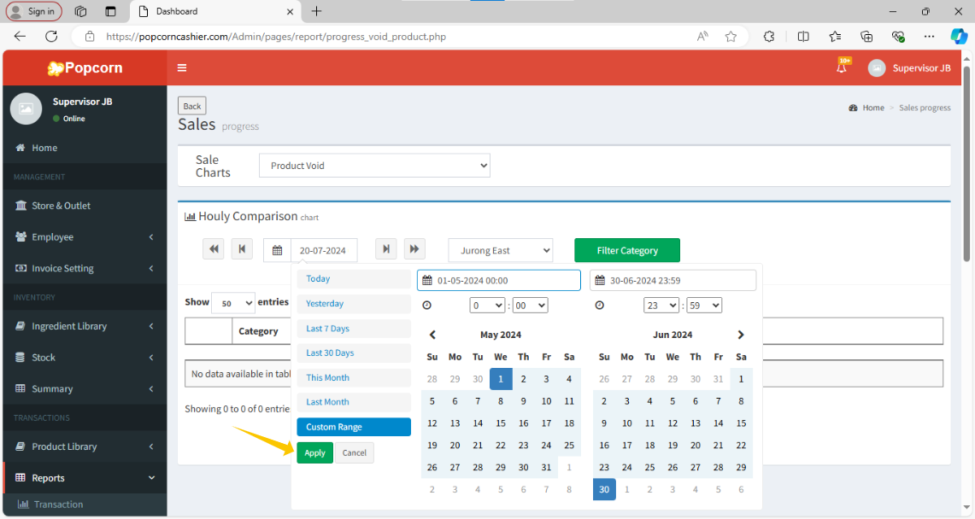
Task: Expand Employee sidebar menu
Action: pos(85,237)
